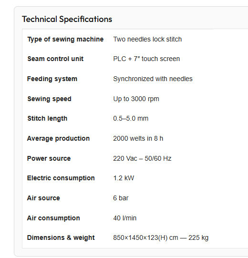
Task: Click the PLC + 7″ touch screen value
Action: tap(146, 59)
